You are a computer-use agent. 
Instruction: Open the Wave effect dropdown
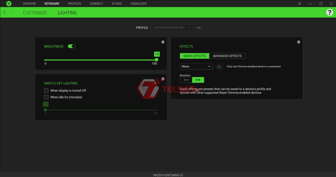coord(196,66)
